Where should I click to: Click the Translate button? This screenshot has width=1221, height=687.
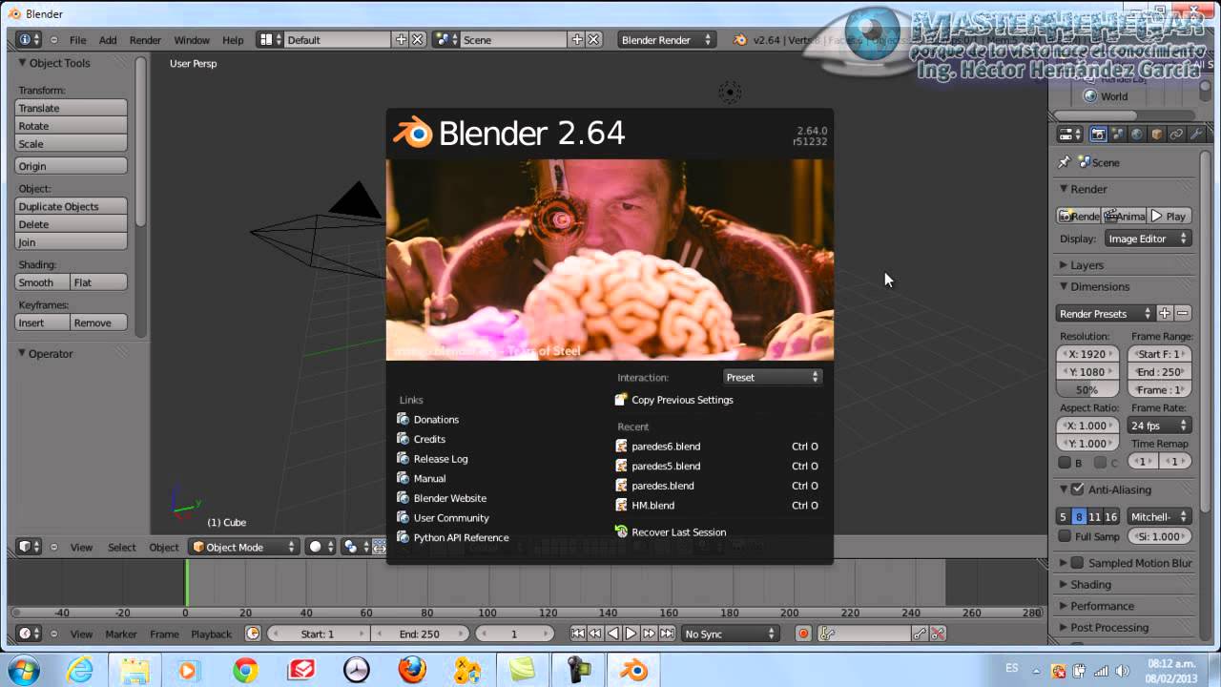point(72,108)
